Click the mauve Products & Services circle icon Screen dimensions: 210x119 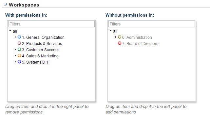point(19,43)
